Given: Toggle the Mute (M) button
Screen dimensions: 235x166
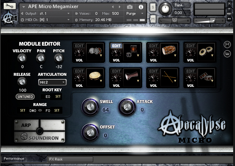Looking at the screenshot, I should [x=153, y=19].
